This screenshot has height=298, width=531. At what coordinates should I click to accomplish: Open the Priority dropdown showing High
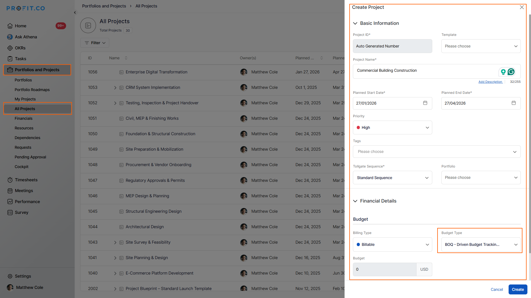coord(392,127)
